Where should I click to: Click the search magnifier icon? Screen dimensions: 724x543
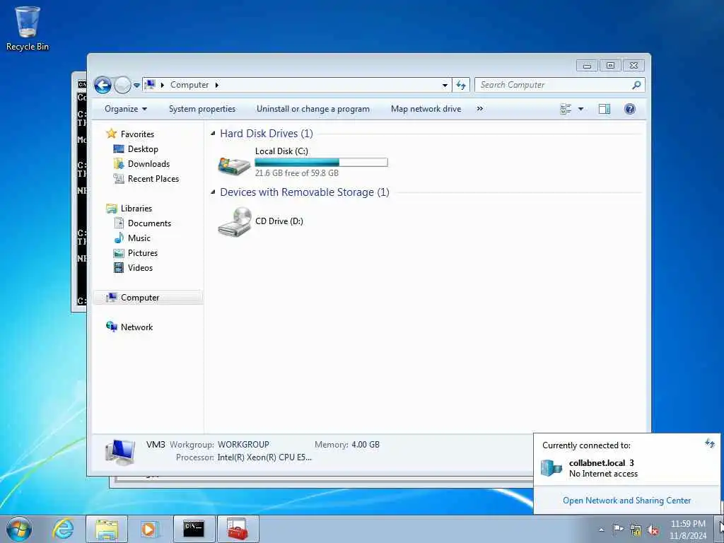pos(637,85)
